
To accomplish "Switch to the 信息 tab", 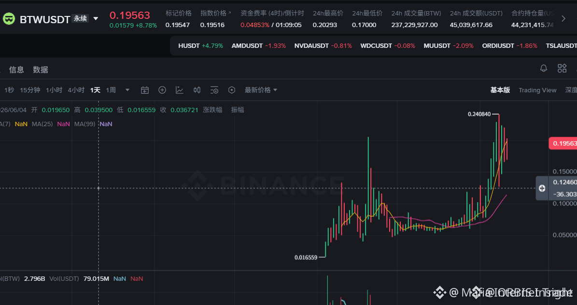I will click(x=16, y=70).
